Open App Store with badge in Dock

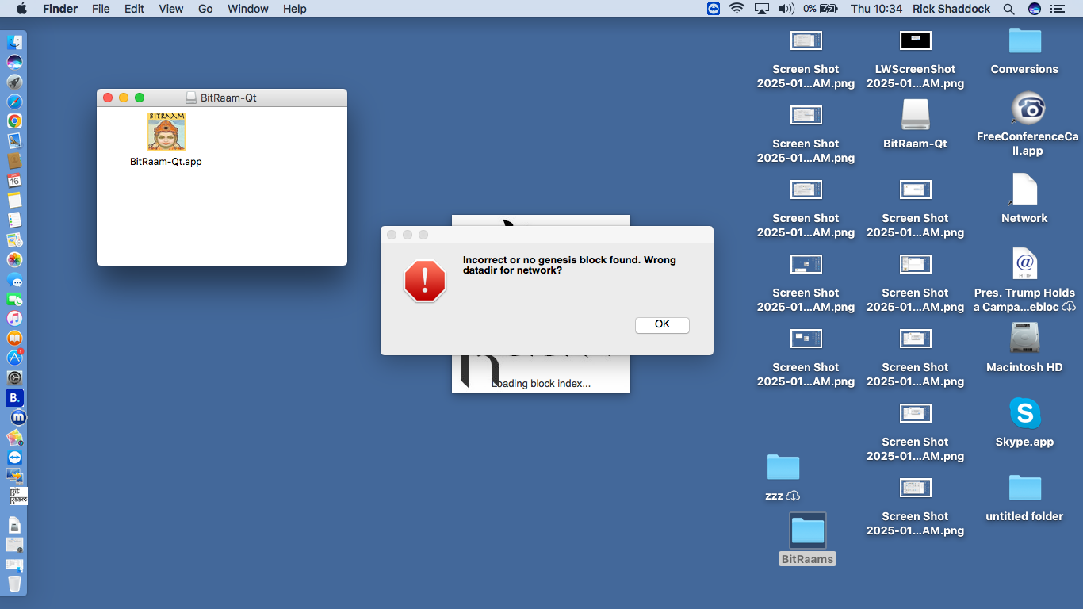[x=14, y=358]
